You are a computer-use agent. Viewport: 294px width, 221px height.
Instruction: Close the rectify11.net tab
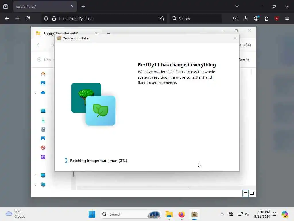click(x=72, y=7)
